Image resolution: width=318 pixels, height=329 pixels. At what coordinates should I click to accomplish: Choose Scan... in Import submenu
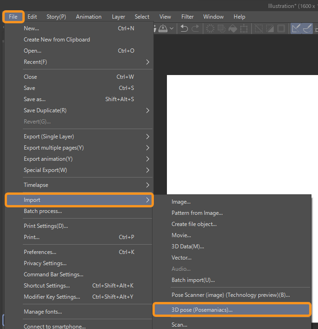[232, 325]
